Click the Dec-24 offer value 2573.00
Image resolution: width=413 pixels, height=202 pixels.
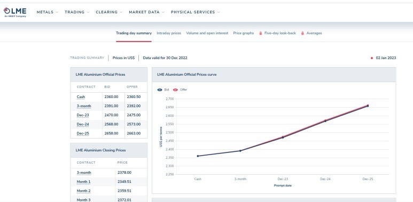134,124
